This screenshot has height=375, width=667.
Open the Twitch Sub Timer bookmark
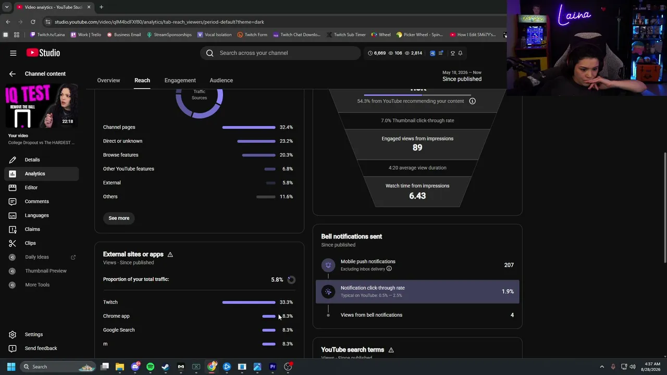[346, 35]
